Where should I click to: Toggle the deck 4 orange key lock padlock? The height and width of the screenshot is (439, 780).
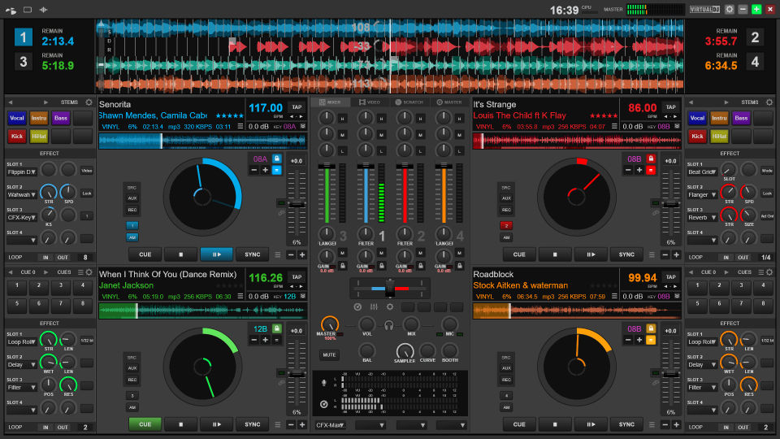[x=651, y=328]
